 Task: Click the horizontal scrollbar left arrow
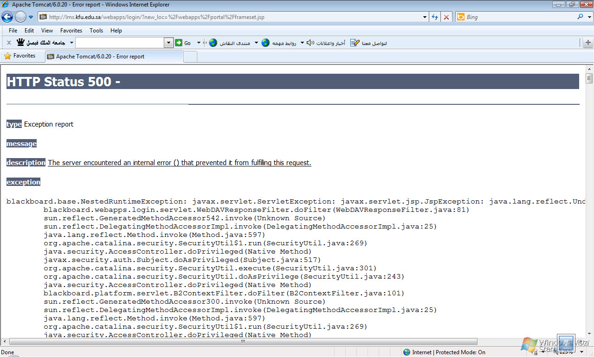(x=4, y=342)
